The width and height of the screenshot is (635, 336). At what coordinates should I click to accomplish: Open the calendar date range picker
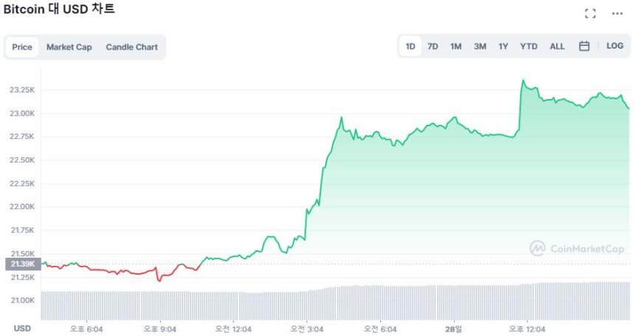coord(584,47)
